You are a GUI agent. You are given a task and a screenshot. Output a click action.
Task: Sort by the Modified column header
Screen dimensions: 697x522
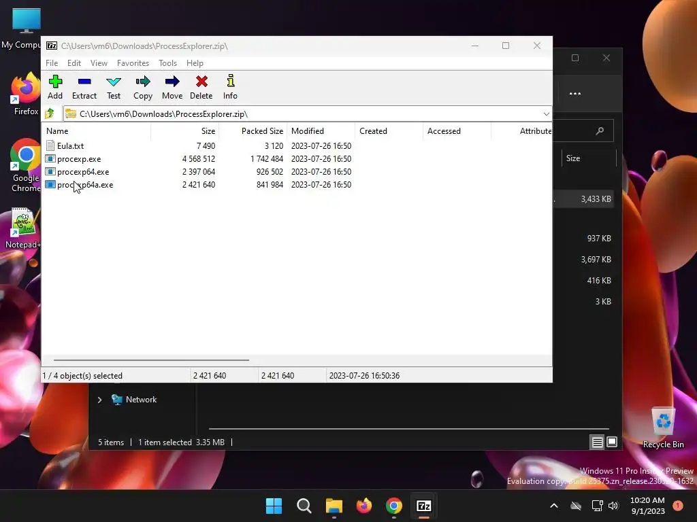pos(321,131)
